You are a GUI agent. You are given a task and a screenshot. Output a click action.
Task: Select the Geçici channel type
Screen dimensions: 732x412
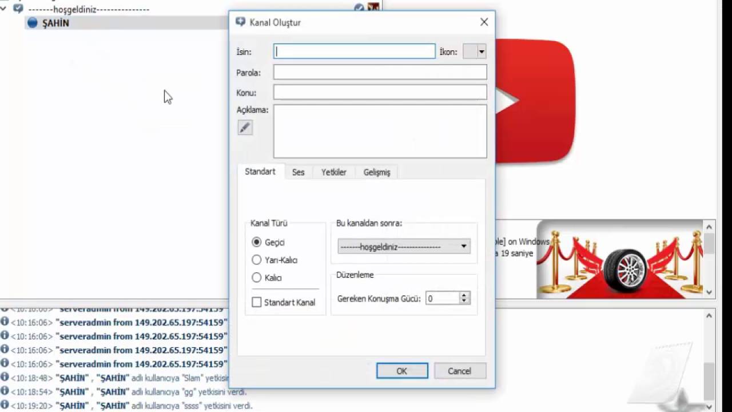click(257, 242)
